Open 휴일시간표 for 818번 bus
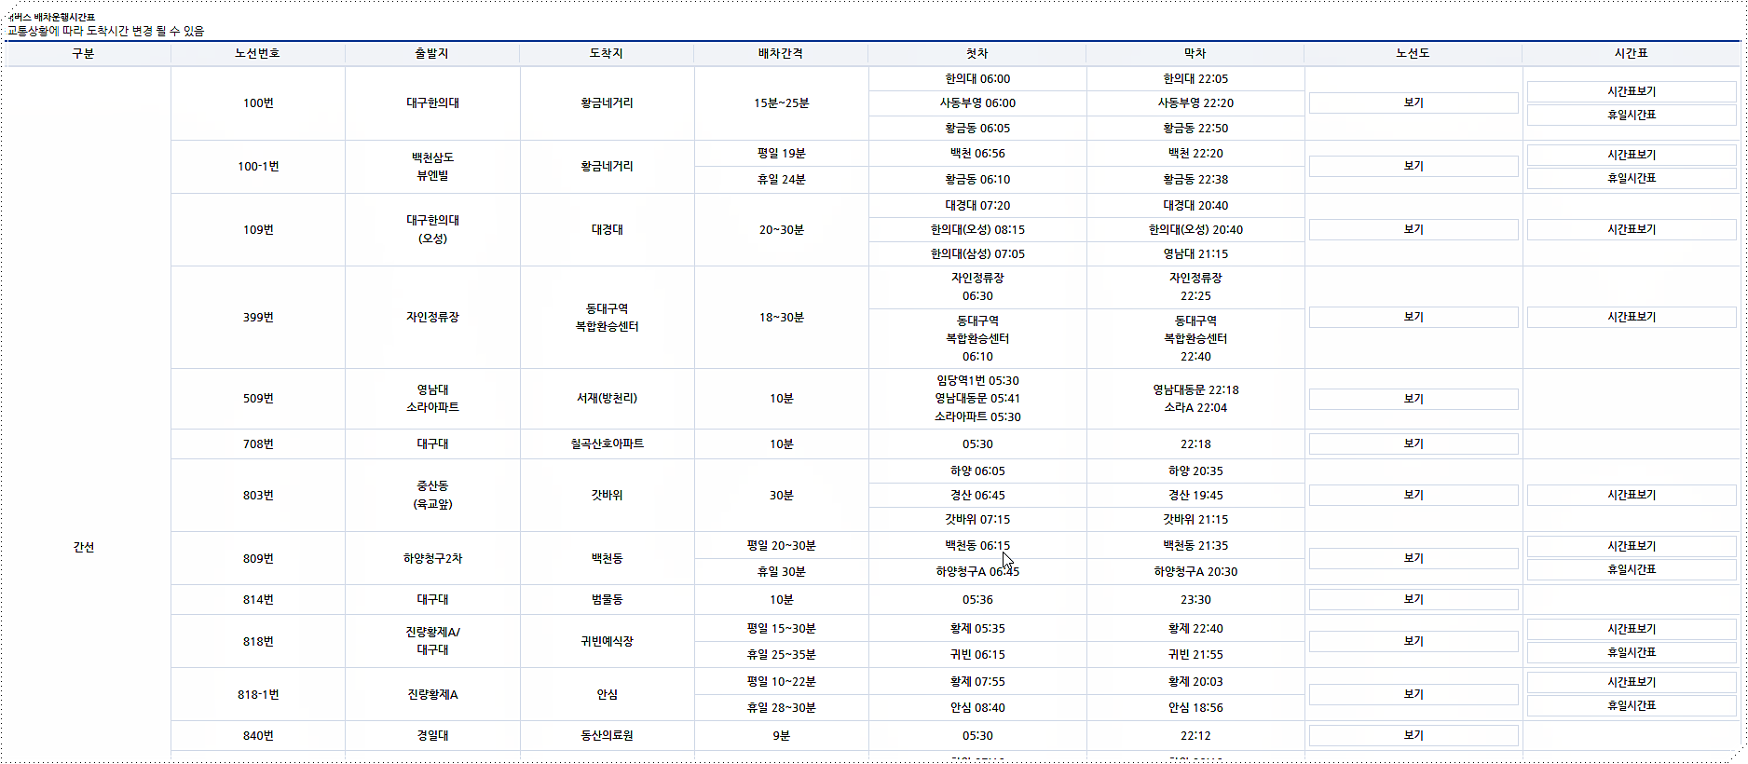 tap(1632, 653)
